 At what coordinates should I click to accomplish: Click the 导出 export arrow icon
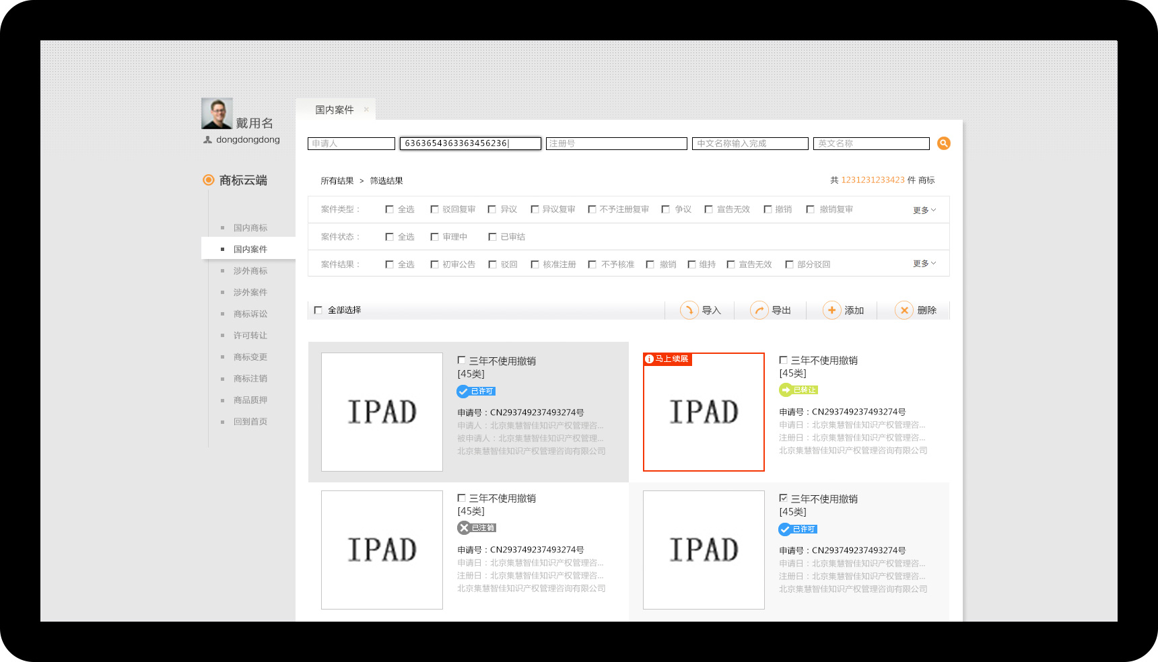pos(759,310)
